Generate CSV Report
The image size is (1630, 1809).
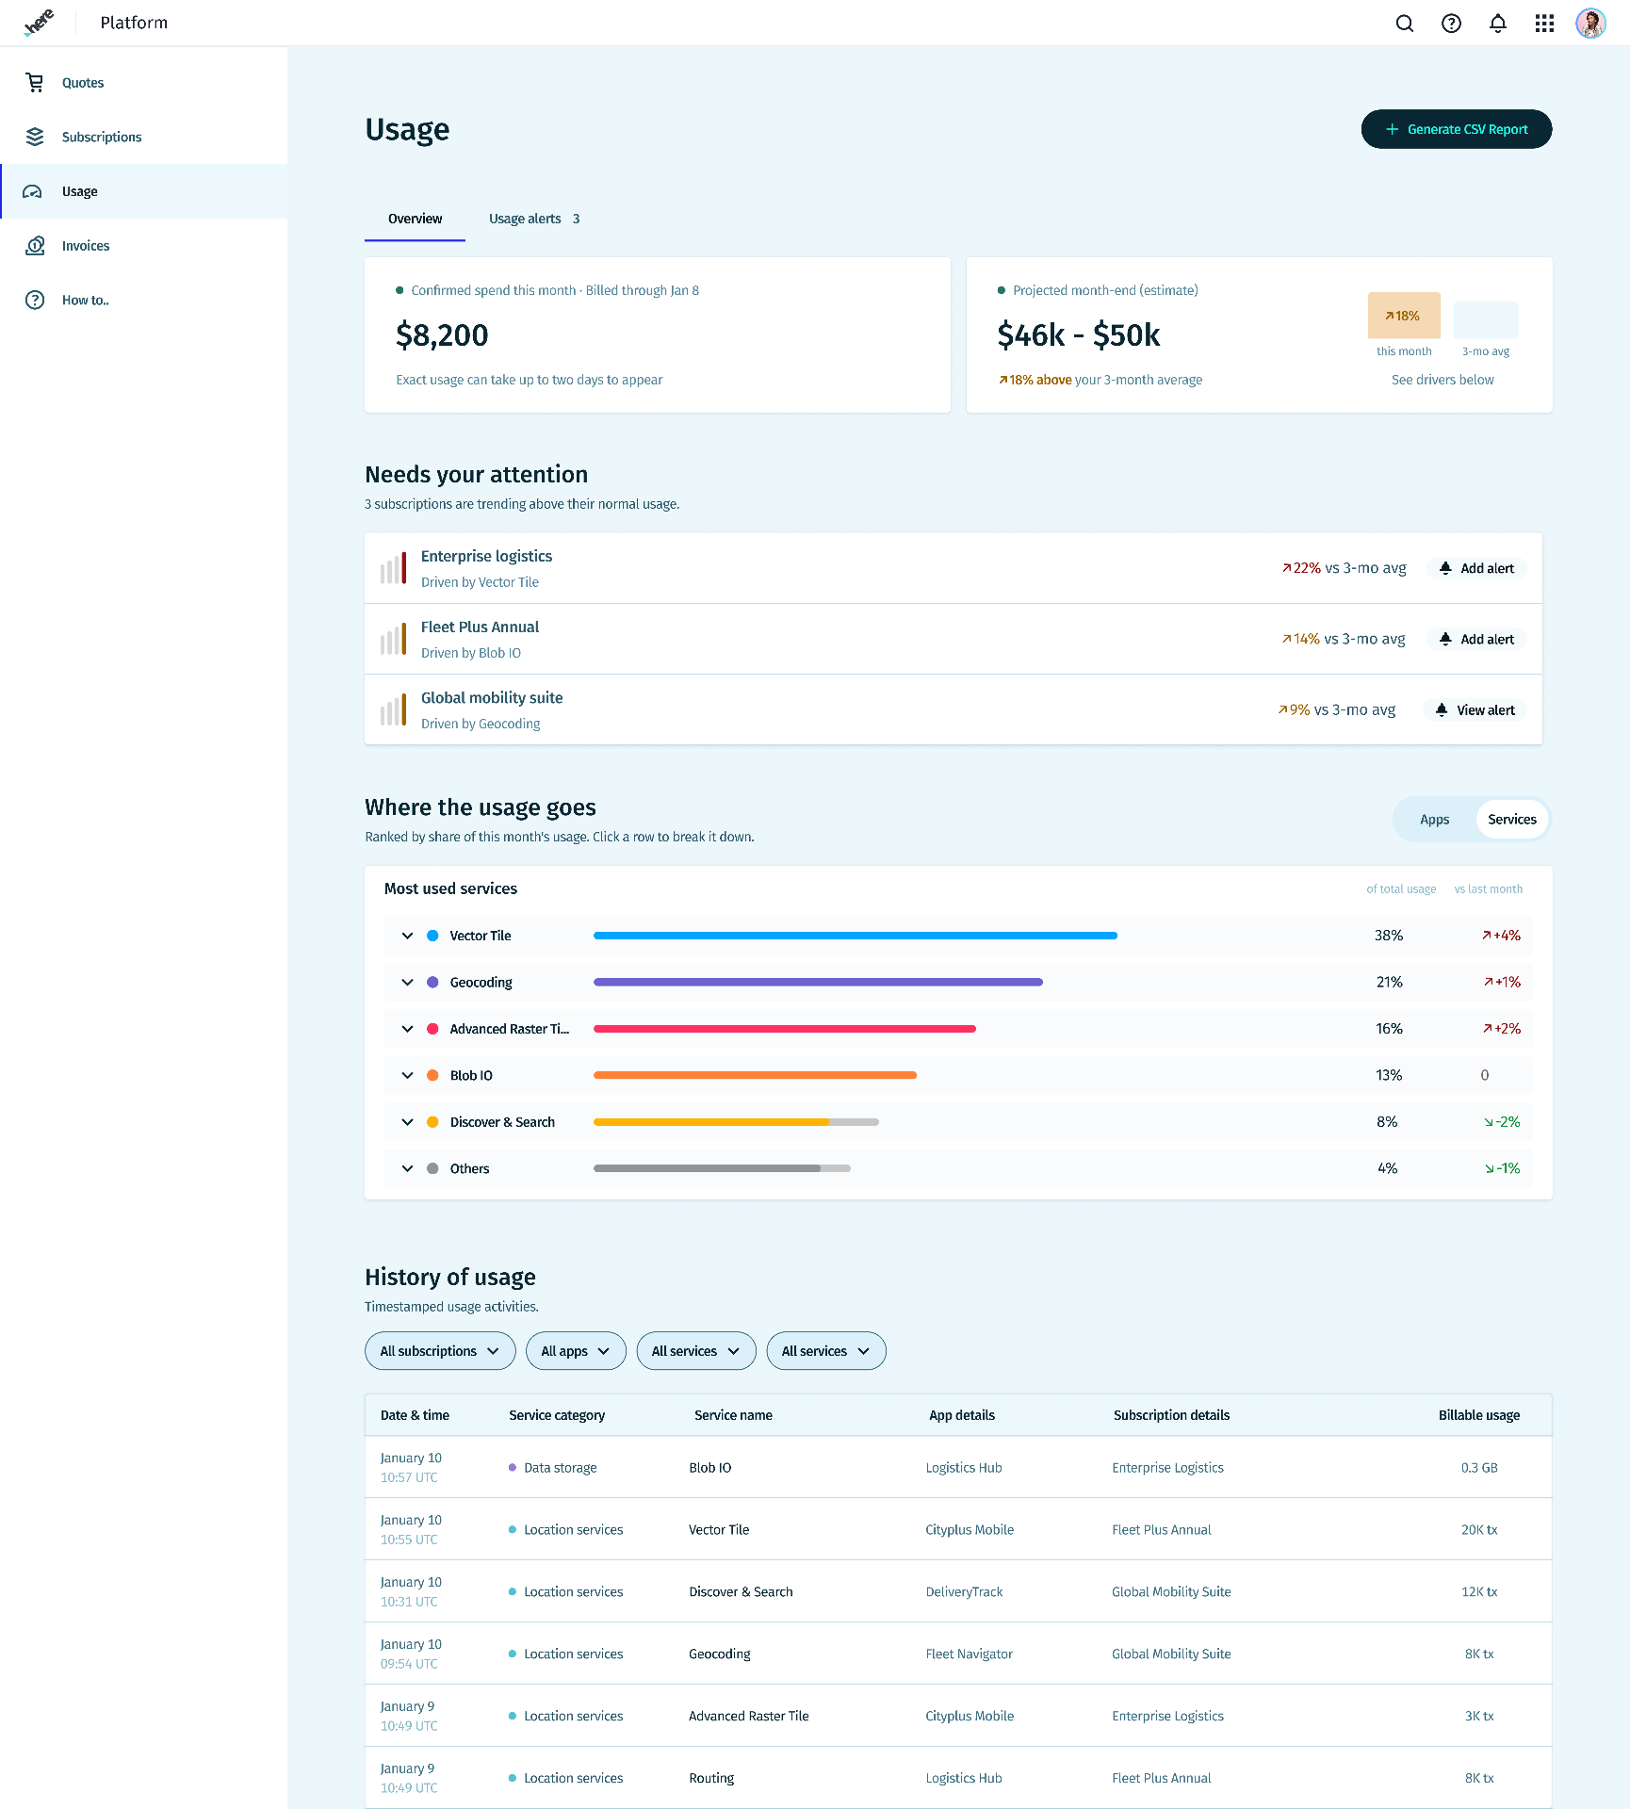point(1457,129)
